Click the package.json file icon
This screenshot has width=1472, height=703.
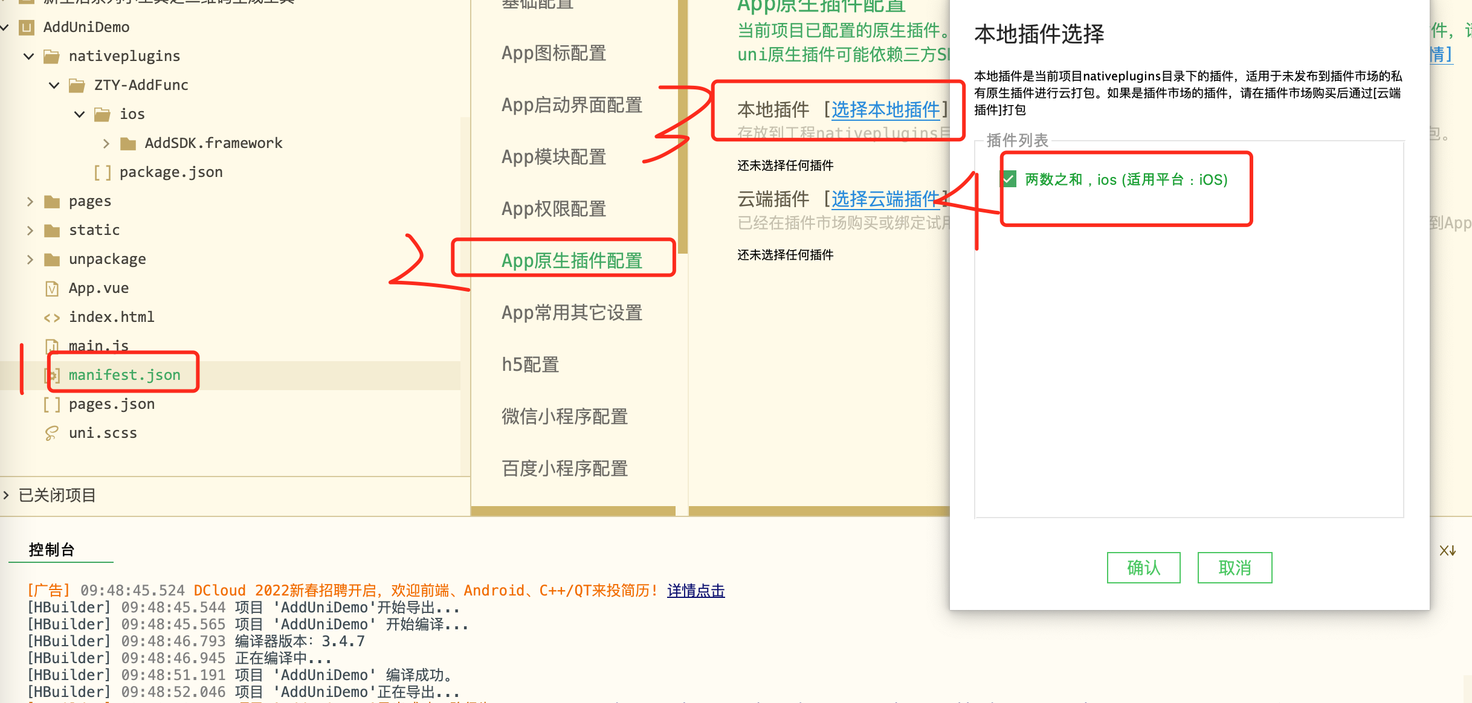click(103, 173)
